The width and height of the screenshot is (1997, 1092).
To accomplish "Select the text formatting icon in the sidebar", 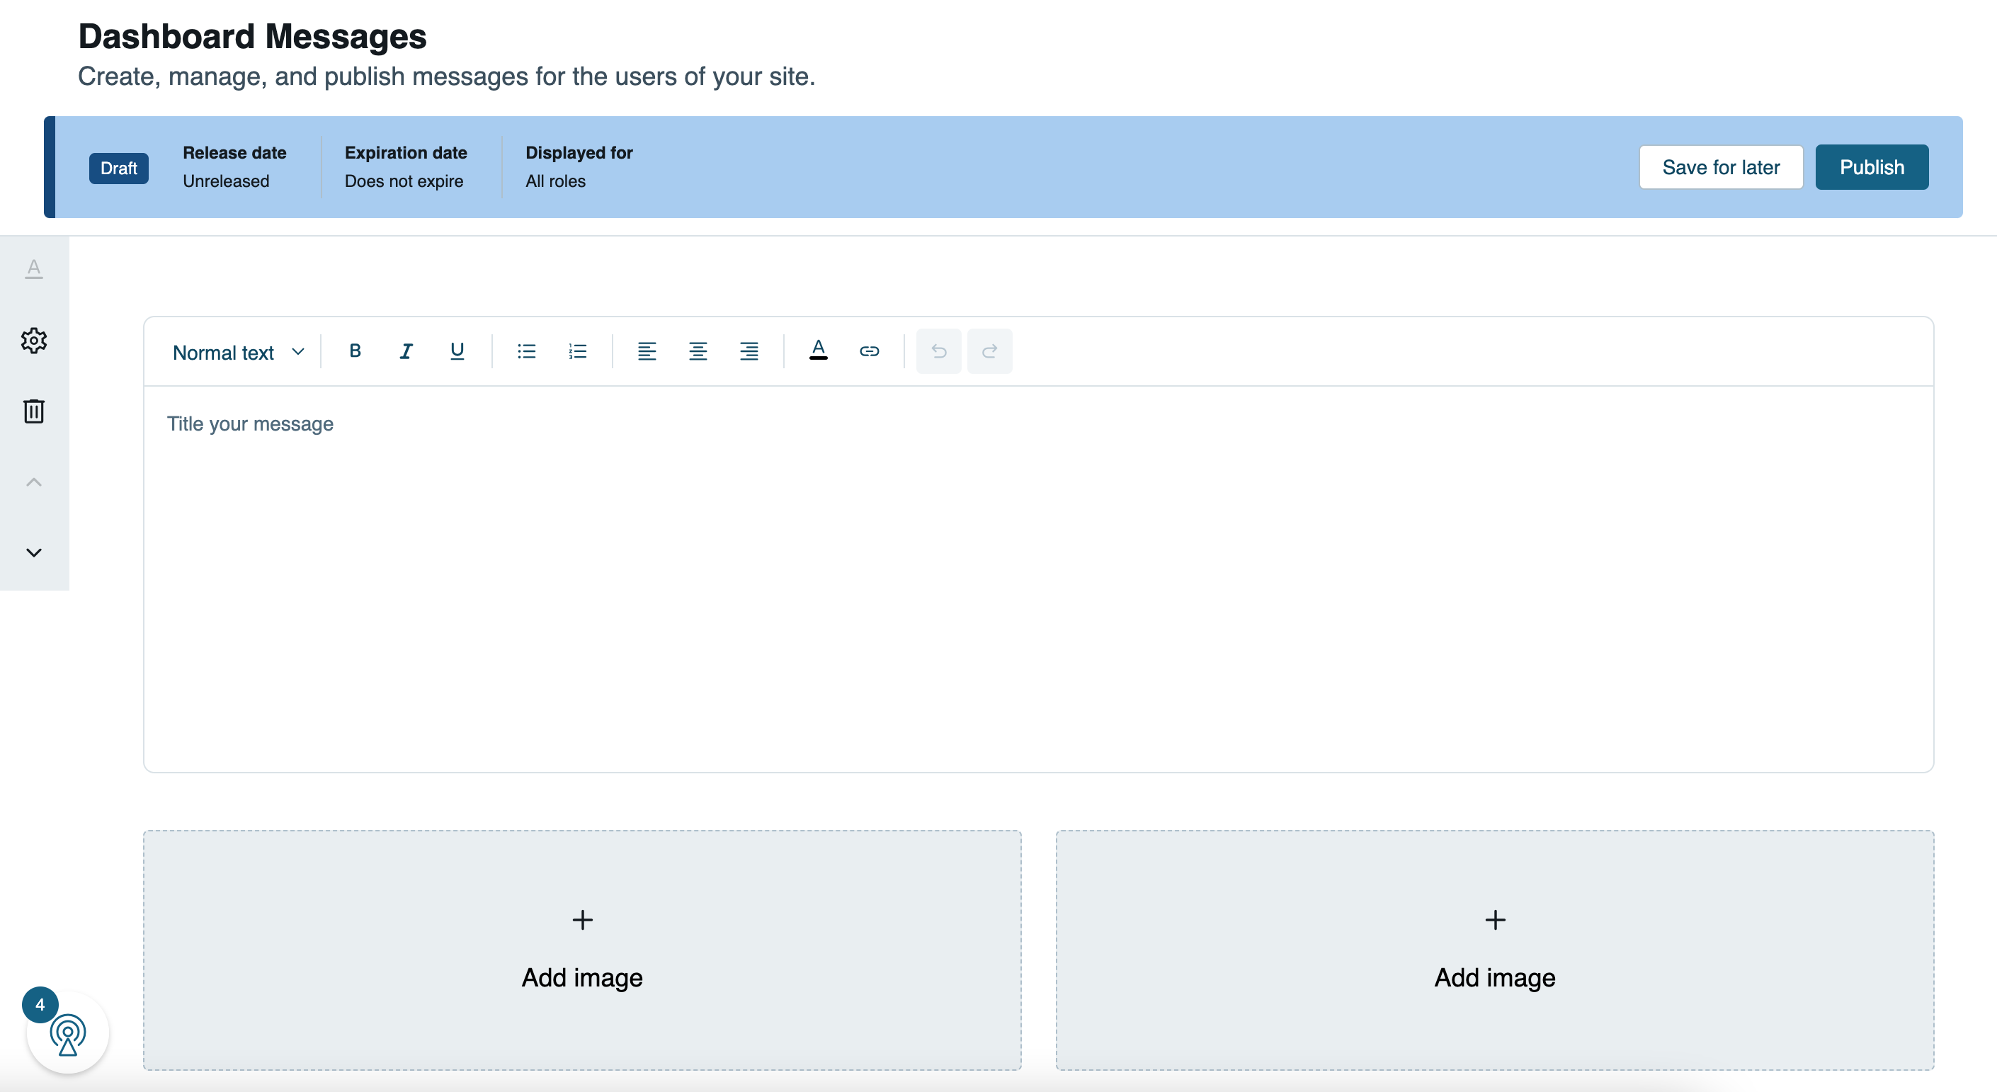I will pyautogui.click(x=34, y=269).
